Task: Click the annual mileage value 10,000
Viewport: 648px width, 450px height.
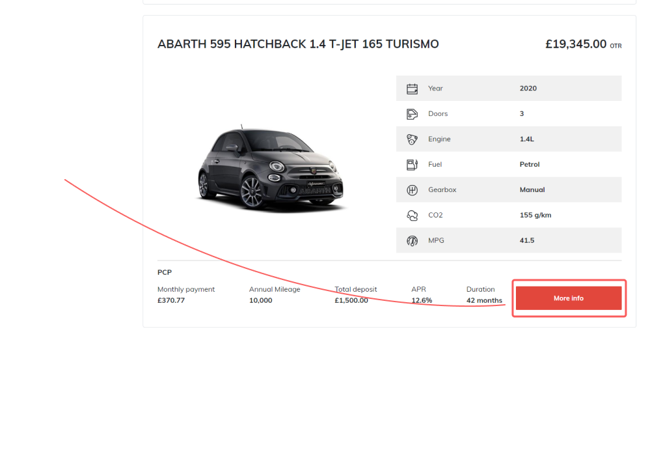Action: [x=261, y=301]
